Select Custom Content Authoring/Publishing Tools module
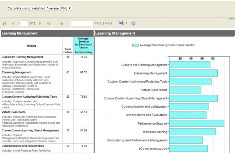This screenshot has width=235, height=153. [x=29, y=97]
